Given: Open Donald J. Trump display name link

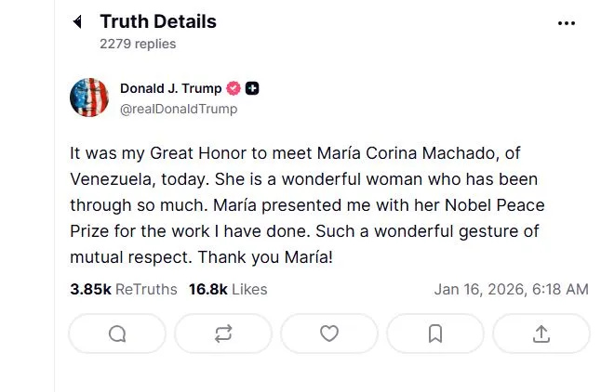Looking at the screenshot, I should click(x=170, y=89).
